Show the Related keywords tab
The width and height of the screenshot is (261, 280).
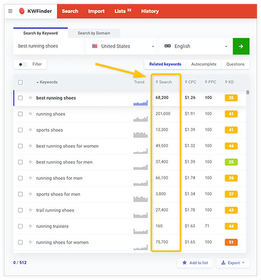point(165,64)
